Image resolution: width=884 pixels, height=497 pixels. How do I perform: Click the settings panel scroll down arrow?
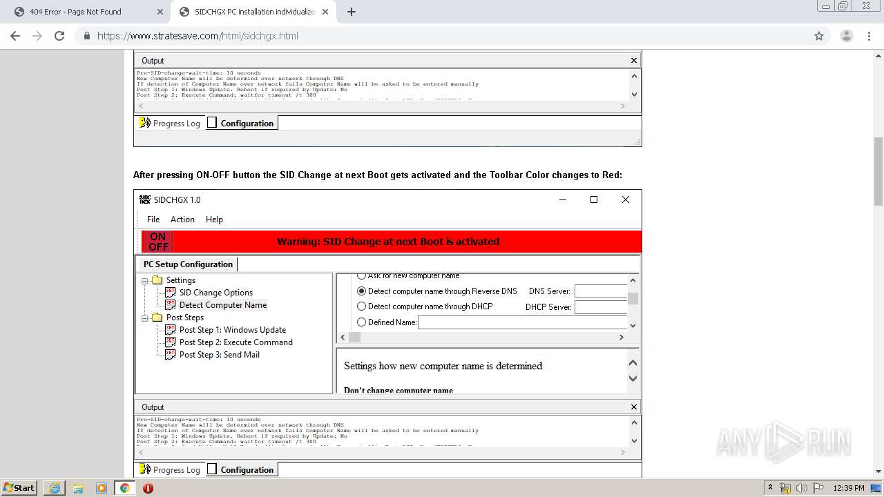(x=633, y=325)
